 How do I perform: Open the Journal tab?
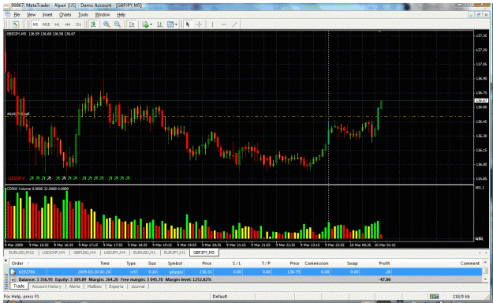pos(138,286)
